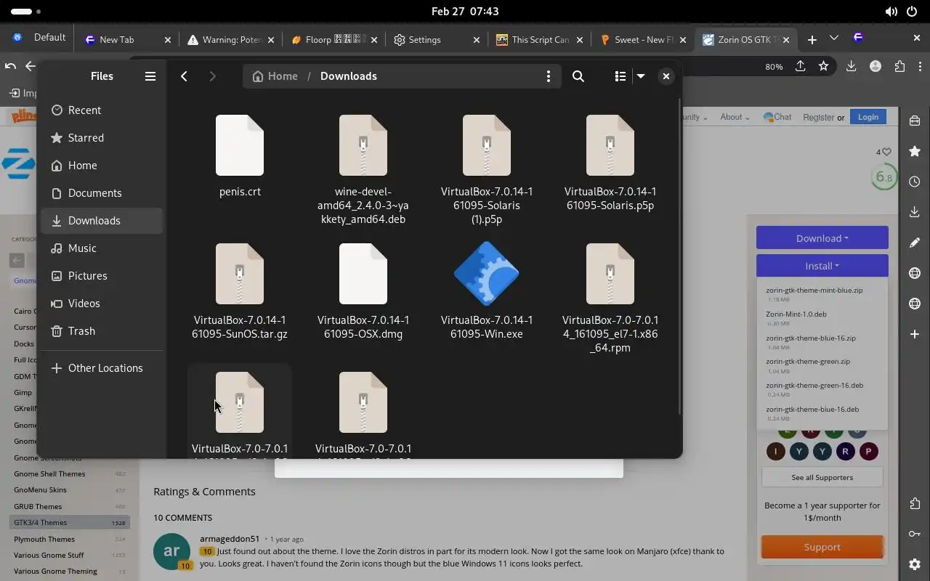930x581 pixels.
Task: List all tabs with the chevron
Action: point(834,38)
